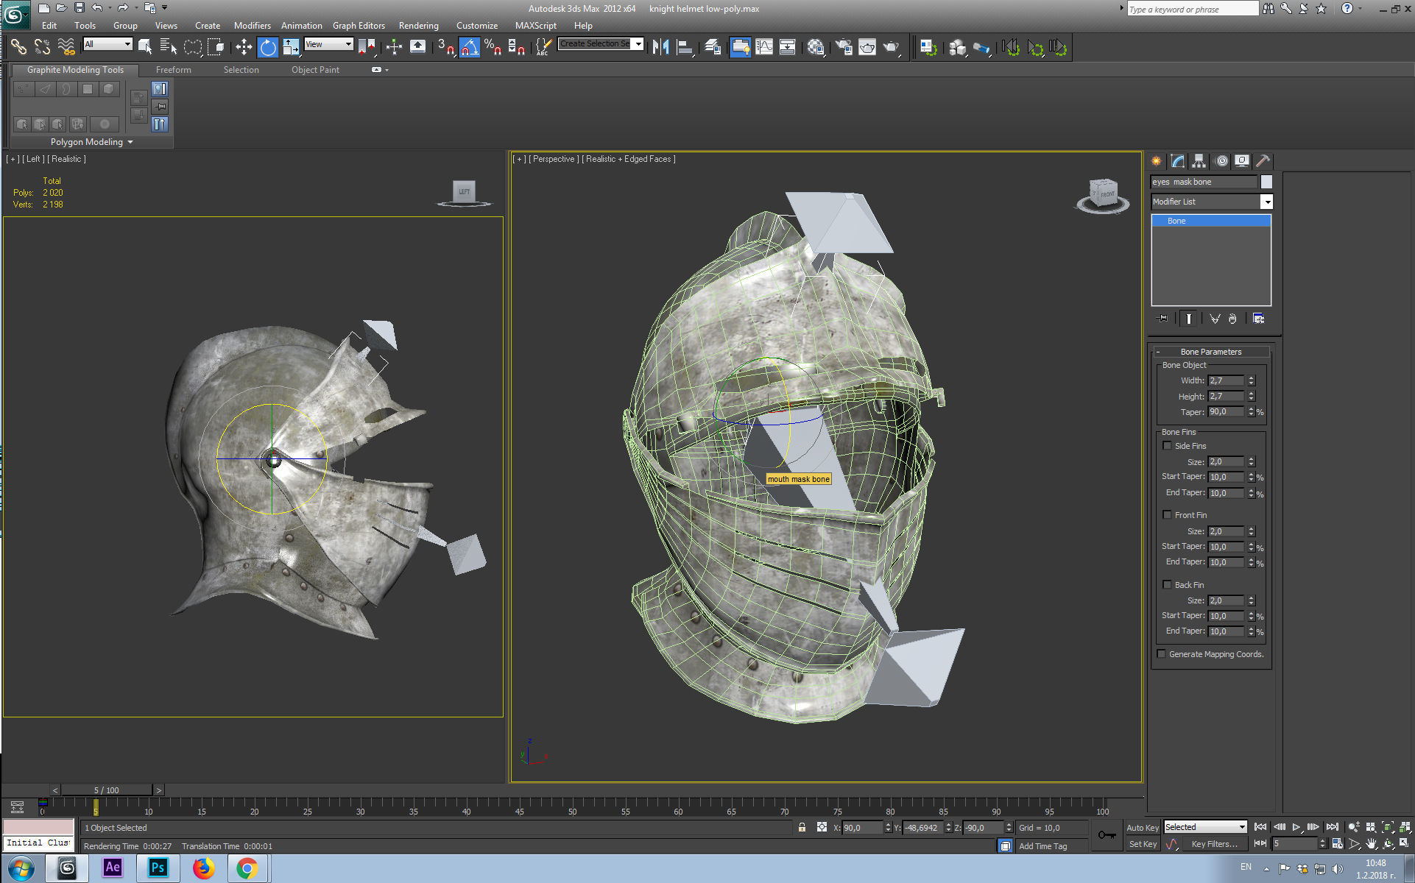Toggle Set Key mode
Image resolution: width=1415 pixels, height=883 pixels.
tap(1143, 844)
